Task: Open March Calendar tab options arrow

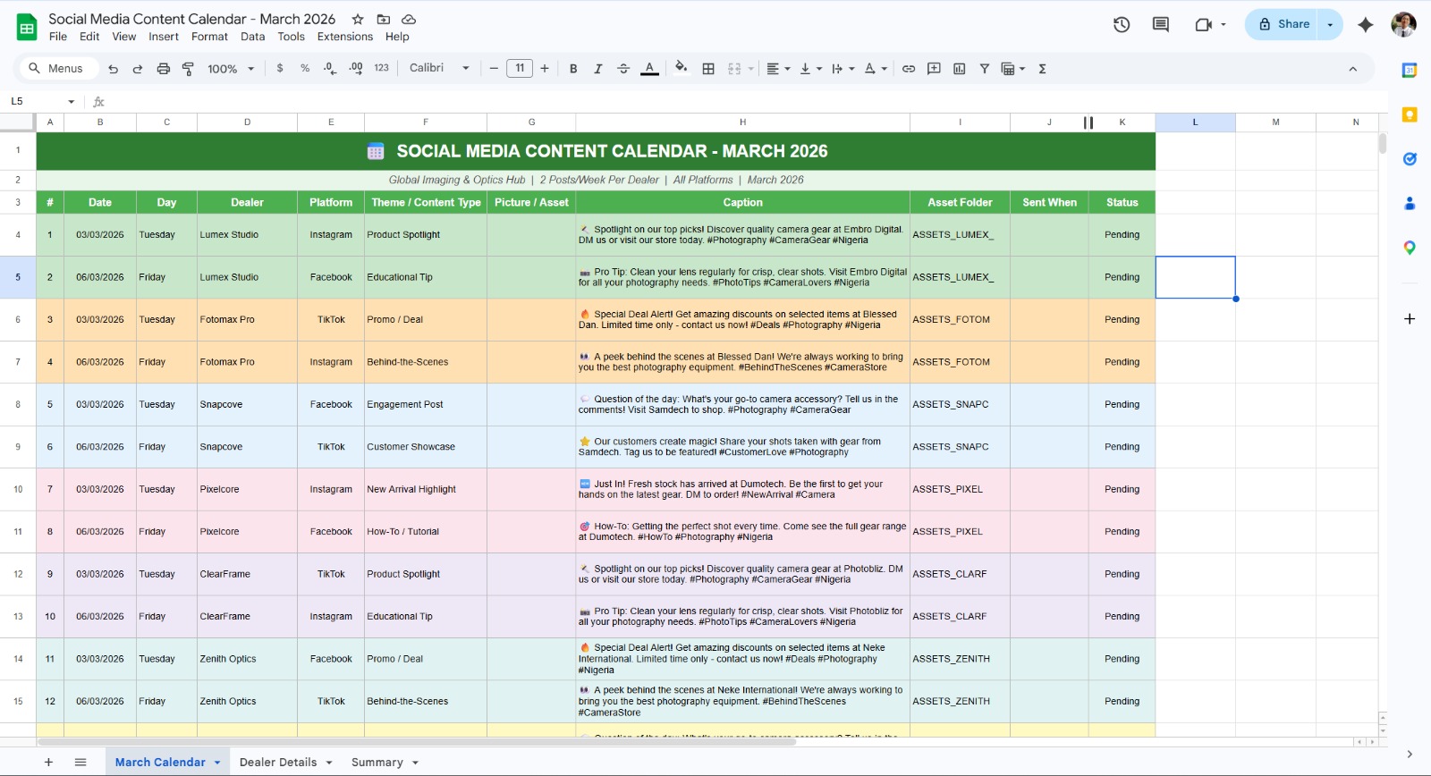Action: (x=217, y=763)
